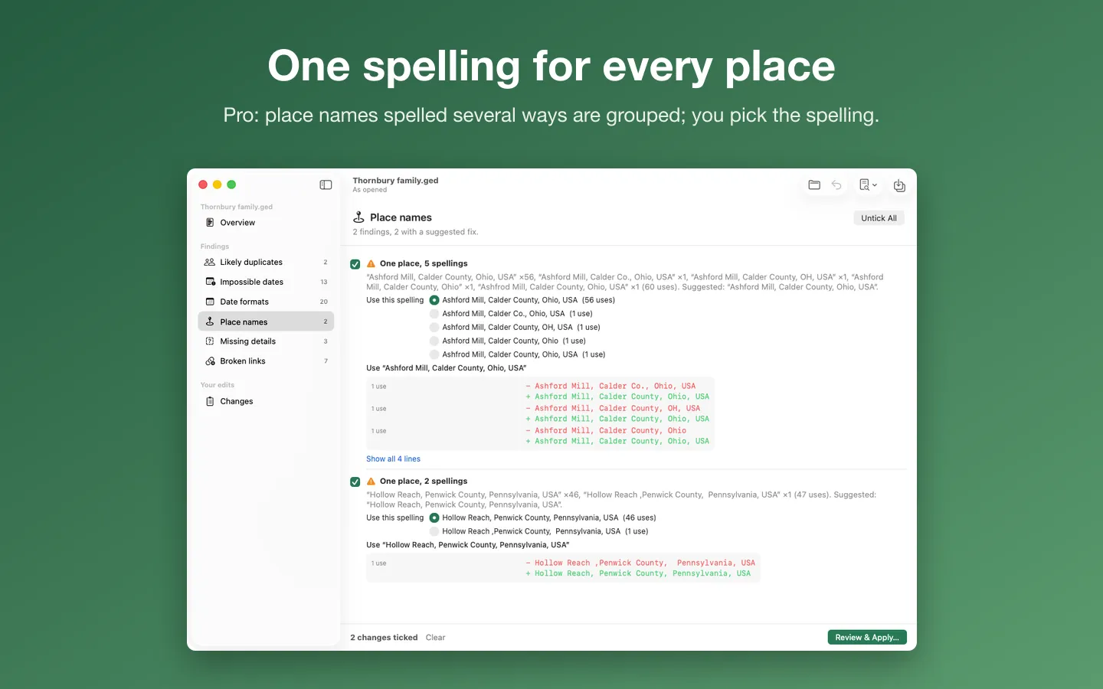Click the removed diff line "Hollow Reach ,Penwick County"

[x=640, y=563]
